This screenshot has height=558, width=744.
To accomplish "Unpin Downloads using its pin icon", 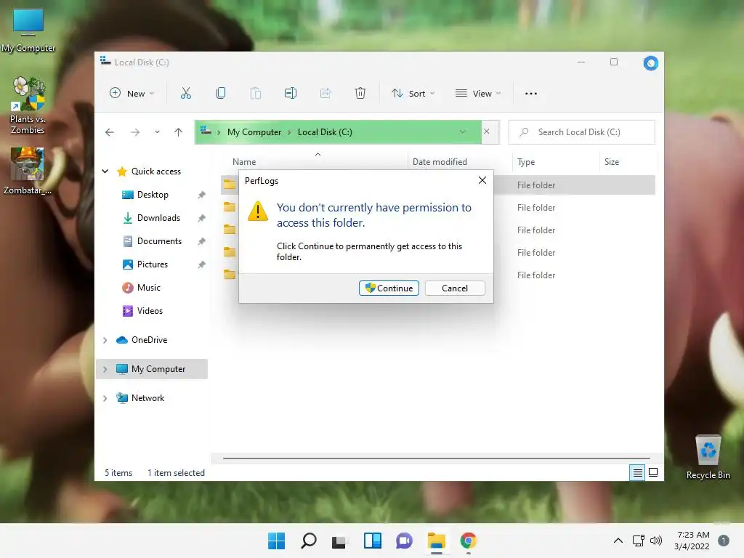I will [202, 218].
